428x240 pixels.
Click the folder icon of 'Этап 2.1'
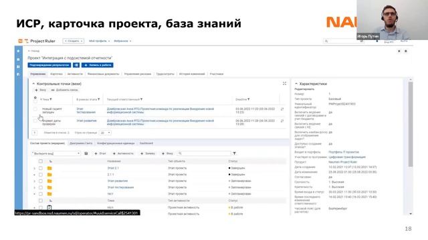point(49,168)
